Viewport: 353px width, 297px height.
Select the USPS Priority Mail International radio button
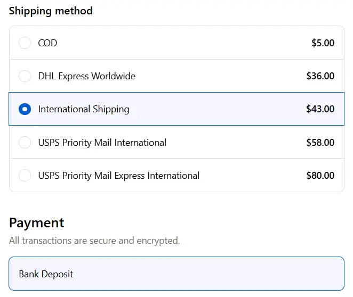click(x=25, y=143)
